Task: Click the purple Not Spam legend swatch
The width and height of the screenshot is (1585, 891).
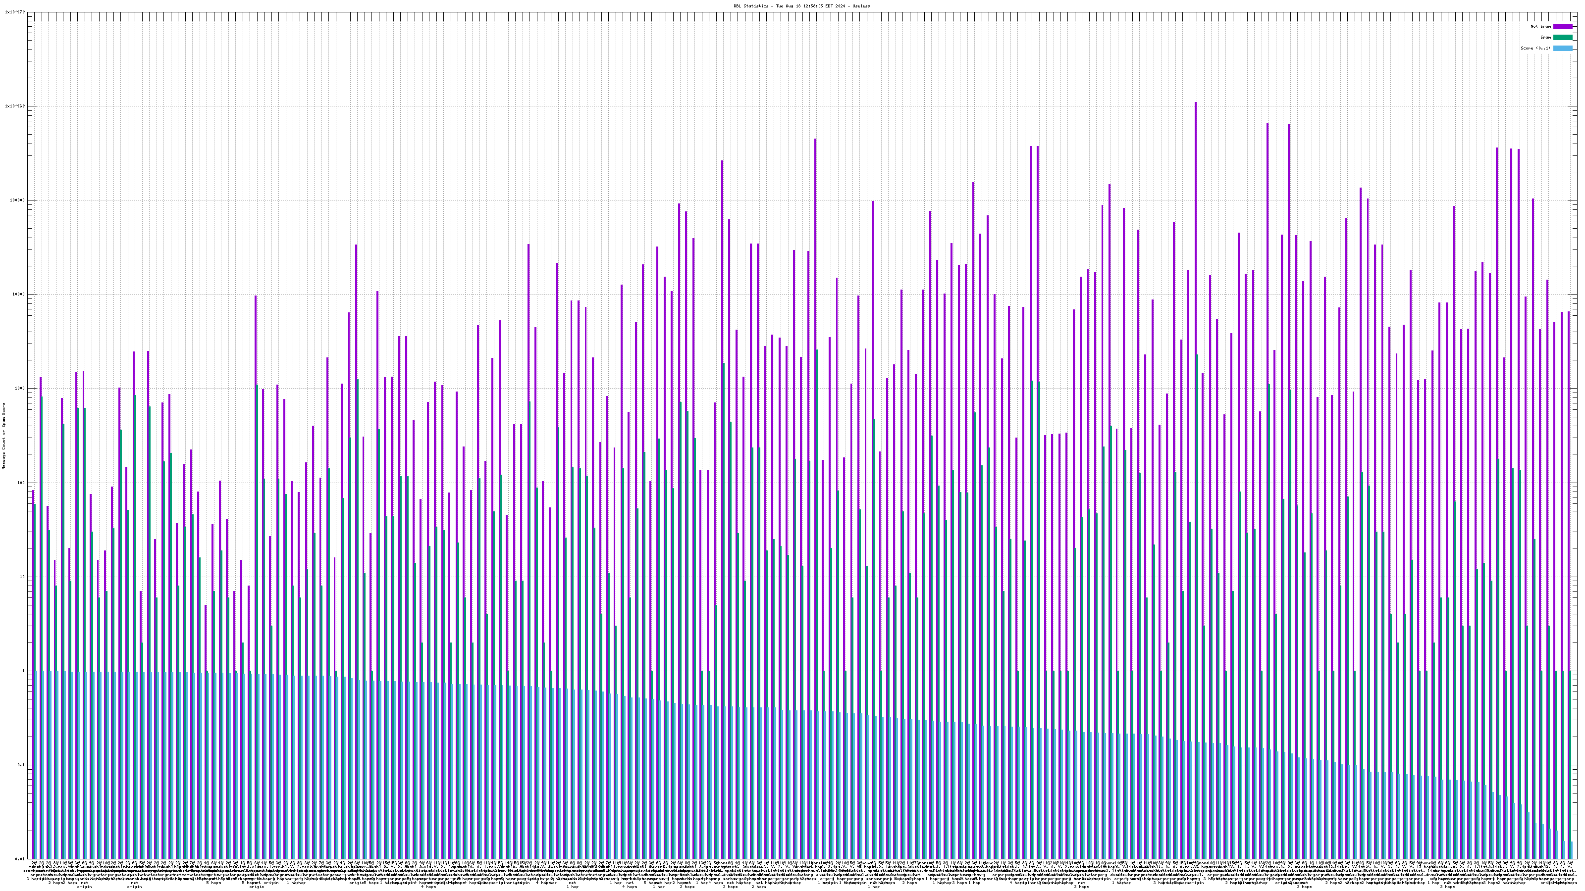Action: click(1562, 26)
